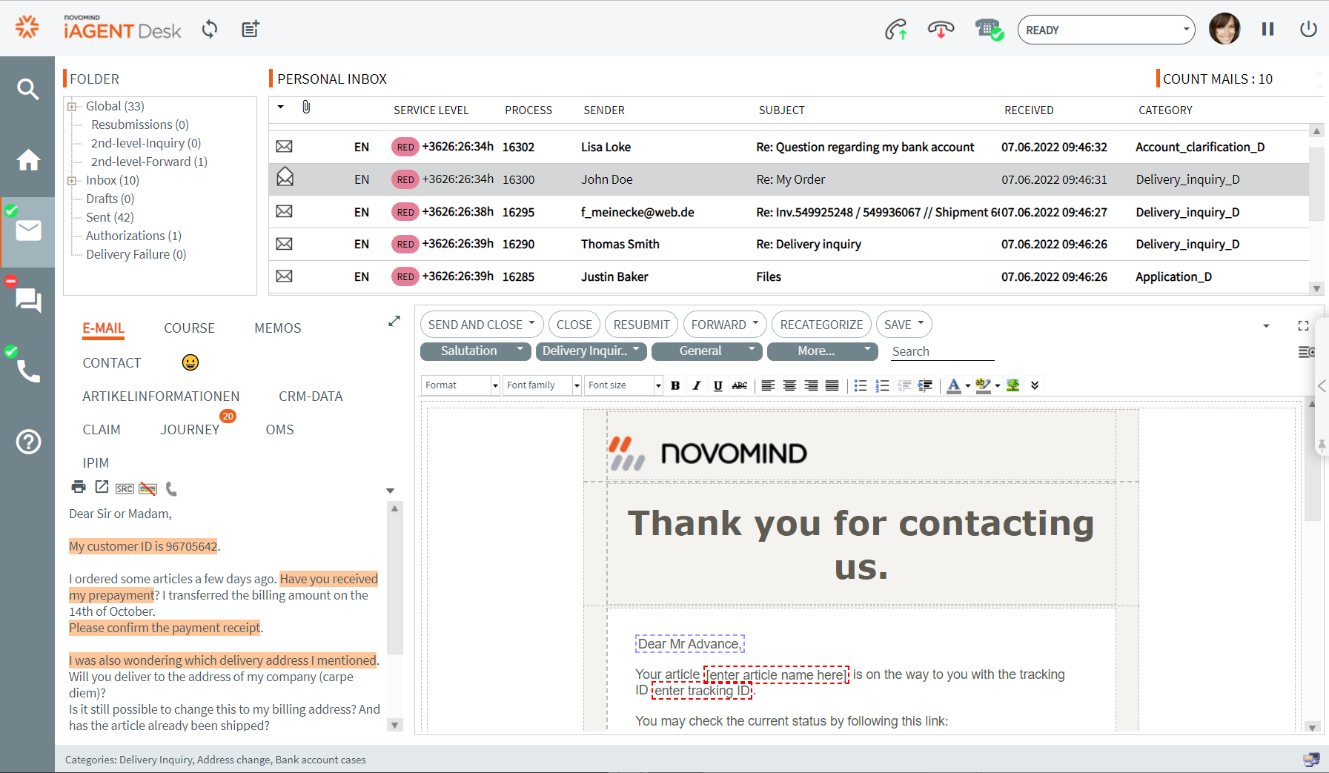Open the Font family dropdown
Screen dimensions: 1329x773
tap(543, 385)
